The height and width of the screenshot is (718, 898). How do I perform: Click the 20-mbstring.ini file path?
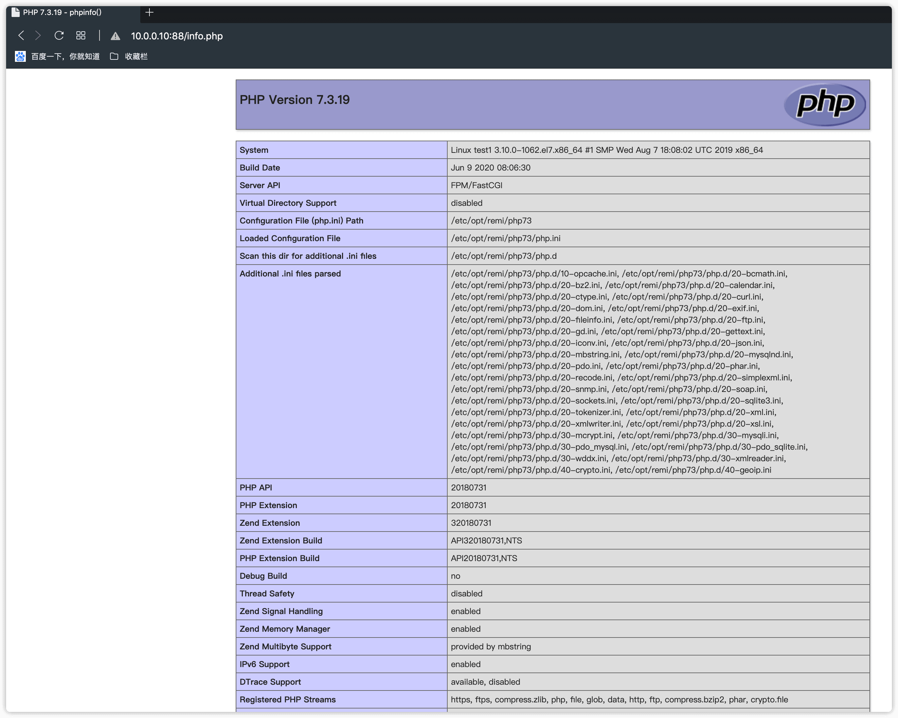tap(535, 355)
